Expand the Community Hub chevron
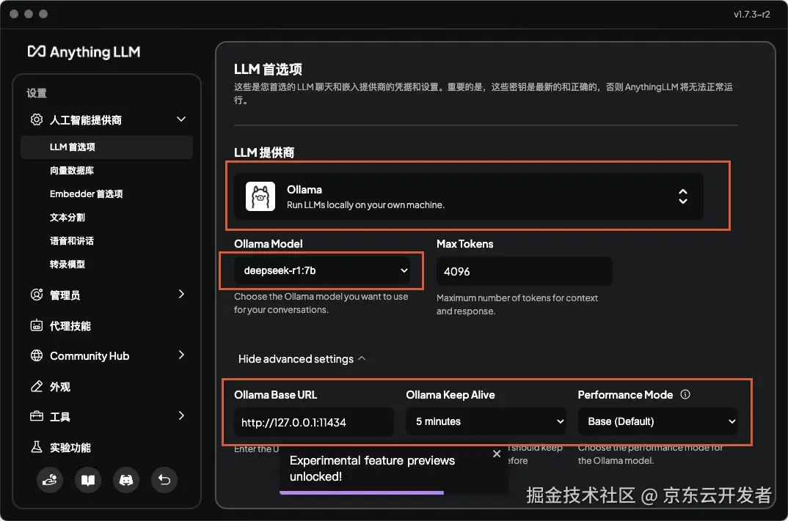The image size is (788, 521). (181, 355)
